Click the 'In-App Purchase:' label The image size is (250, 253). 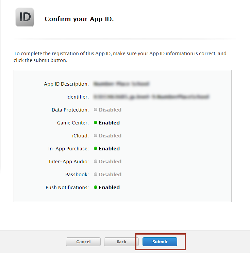68,149
